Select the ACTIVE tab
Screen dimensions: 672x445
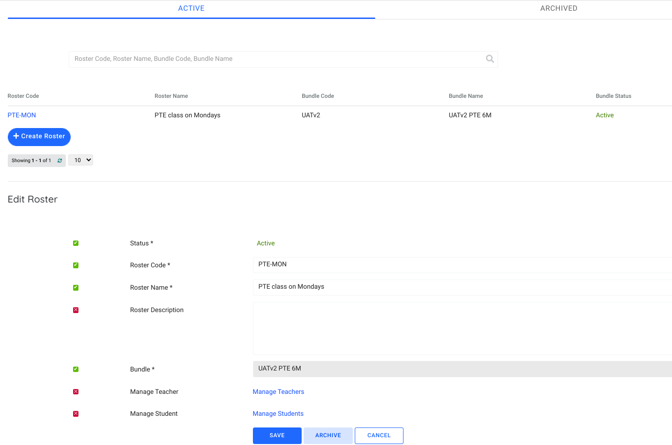click(x=191, y=8)
